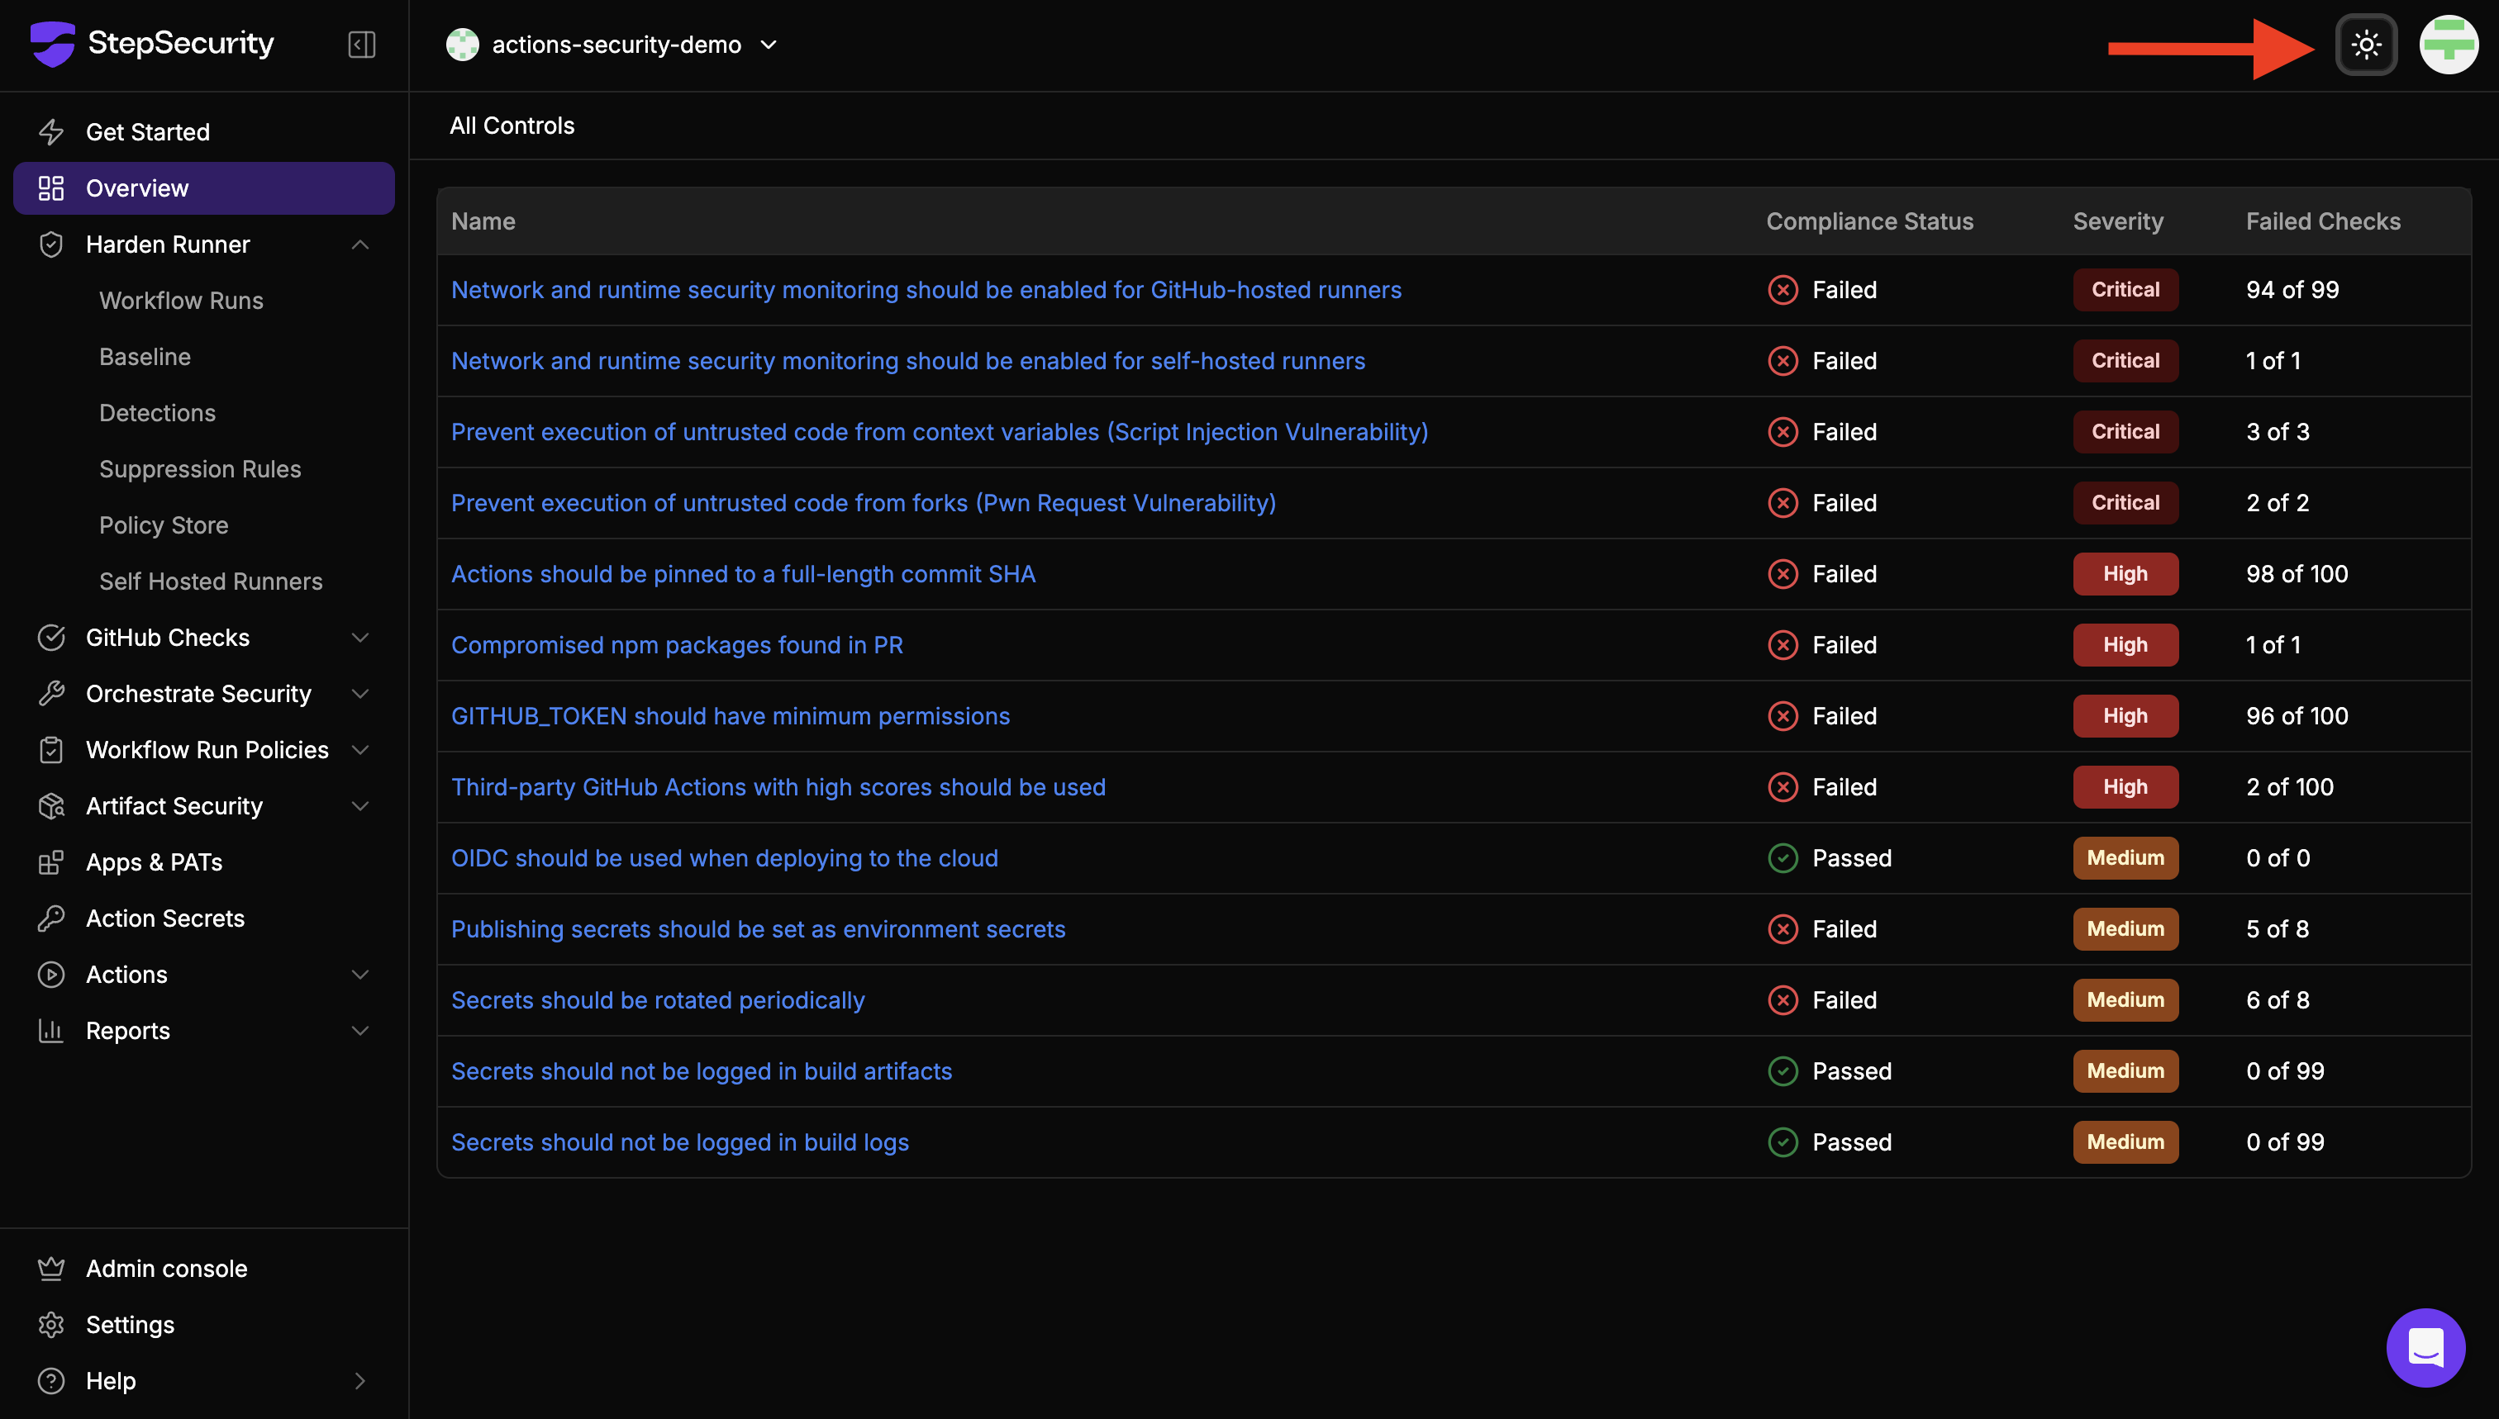Image resolution: width=2499 pixels, height=1419 pixels.
Task: Collapse the sidebar panel icon
Action: pos(362,45)
